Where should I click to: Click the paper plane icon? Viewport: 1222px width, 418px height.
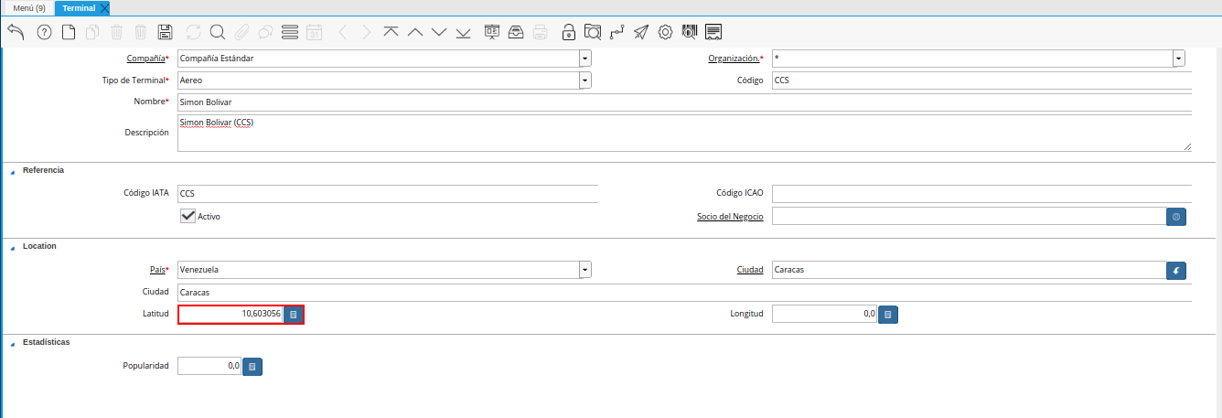tap(641, 32)
